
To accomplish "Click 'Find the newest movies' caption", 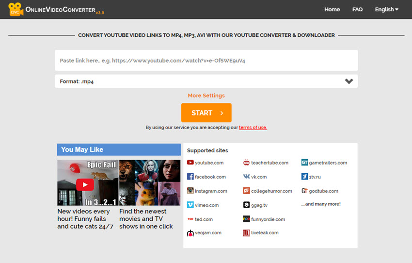I will (x=146, y=219).
